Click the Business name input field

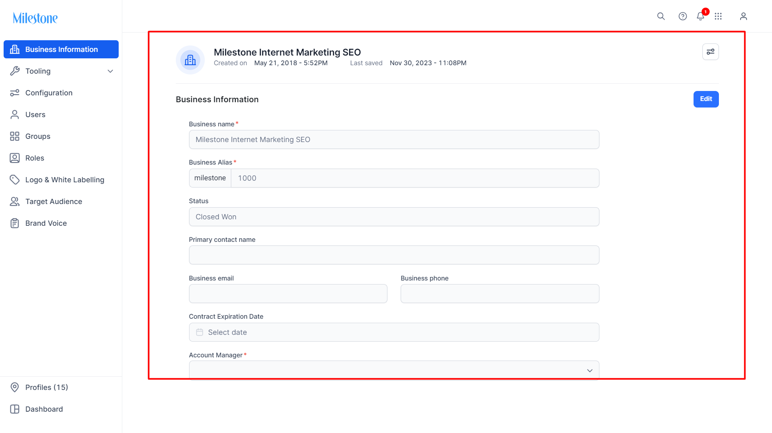[394, 140]
